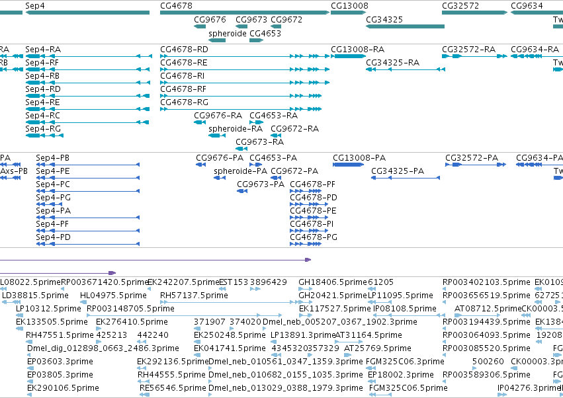Click the CG32572-PA protein label
This screenshot has height=398, width=563.
tap(472, 158)
